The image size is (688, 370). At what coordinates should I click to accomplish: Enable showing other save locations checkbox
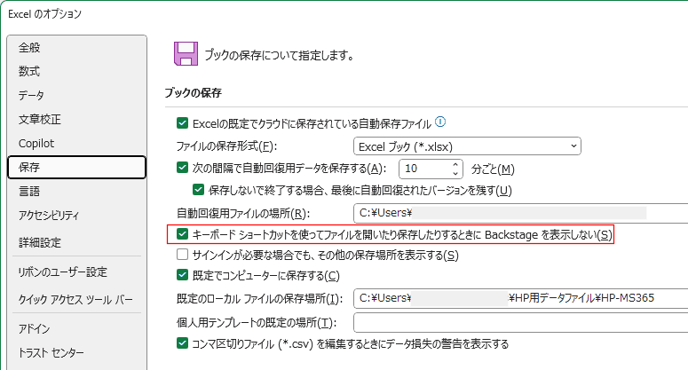183,256
